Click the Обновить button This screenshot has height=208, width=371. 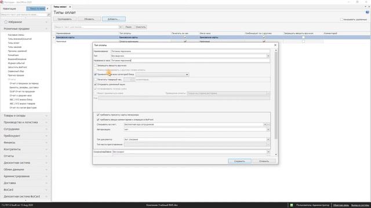(89, 19)
